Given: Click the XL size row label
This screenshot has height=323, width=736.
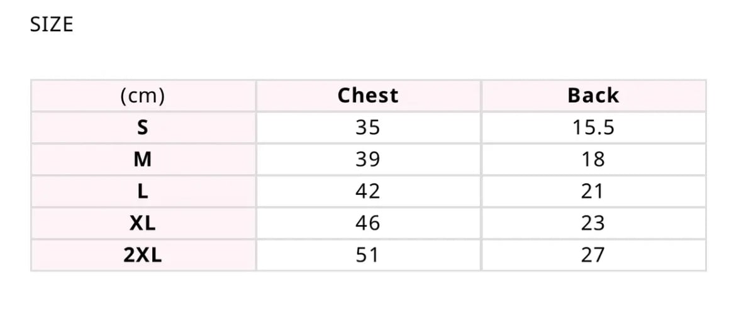Looking at the screenshot, I should coord(143,223).
